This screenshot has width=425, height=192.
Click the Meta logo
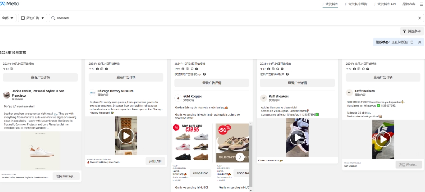tap(9, 4)
